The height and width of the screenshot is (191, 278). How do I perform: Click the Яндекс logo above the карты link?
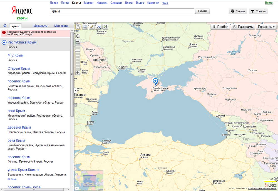coord(22,10)
